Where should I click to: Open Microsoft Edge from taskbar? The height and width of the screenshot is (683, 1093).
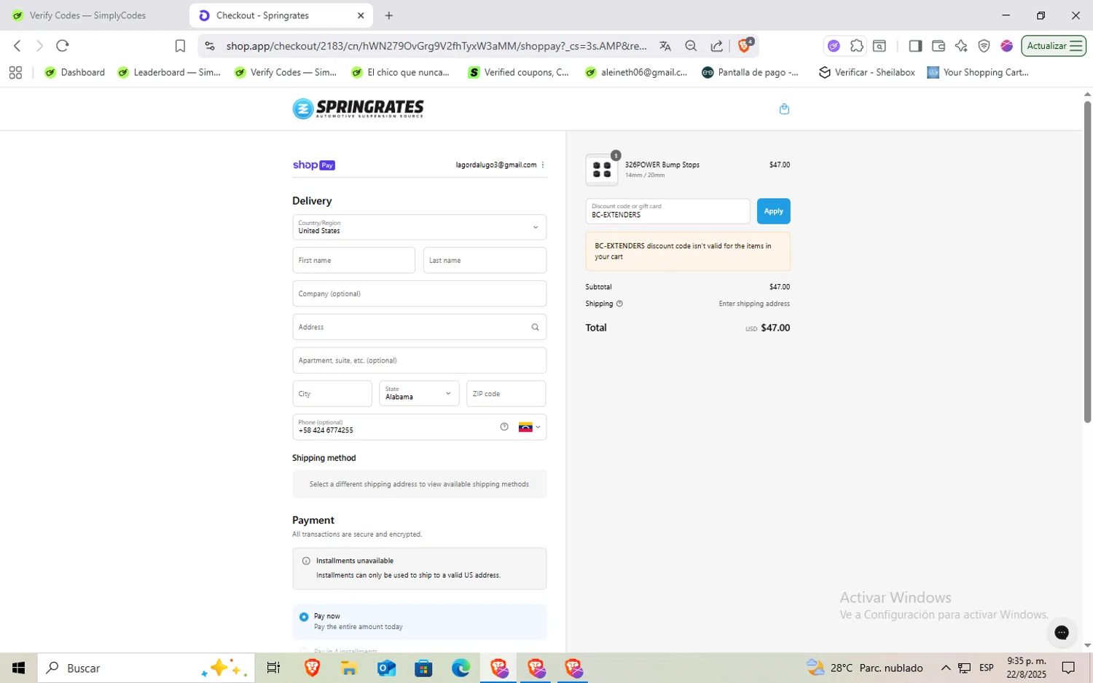coord(461,668)
